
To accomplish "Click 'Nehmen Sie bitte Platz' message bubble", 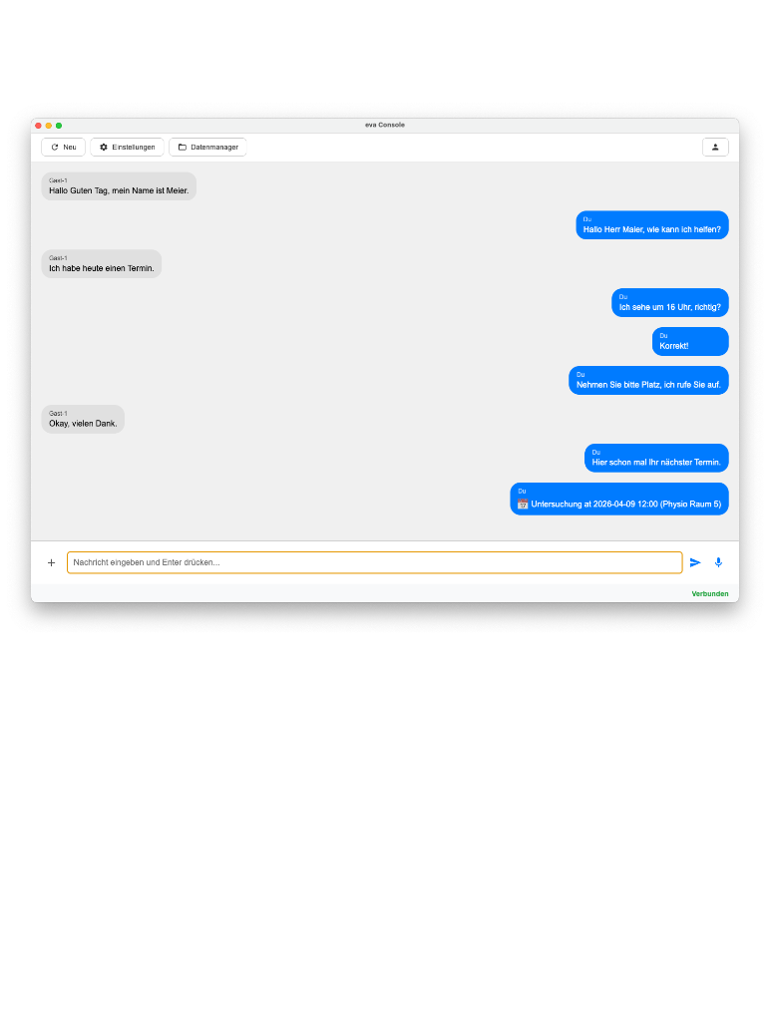I will pos(648,380).
